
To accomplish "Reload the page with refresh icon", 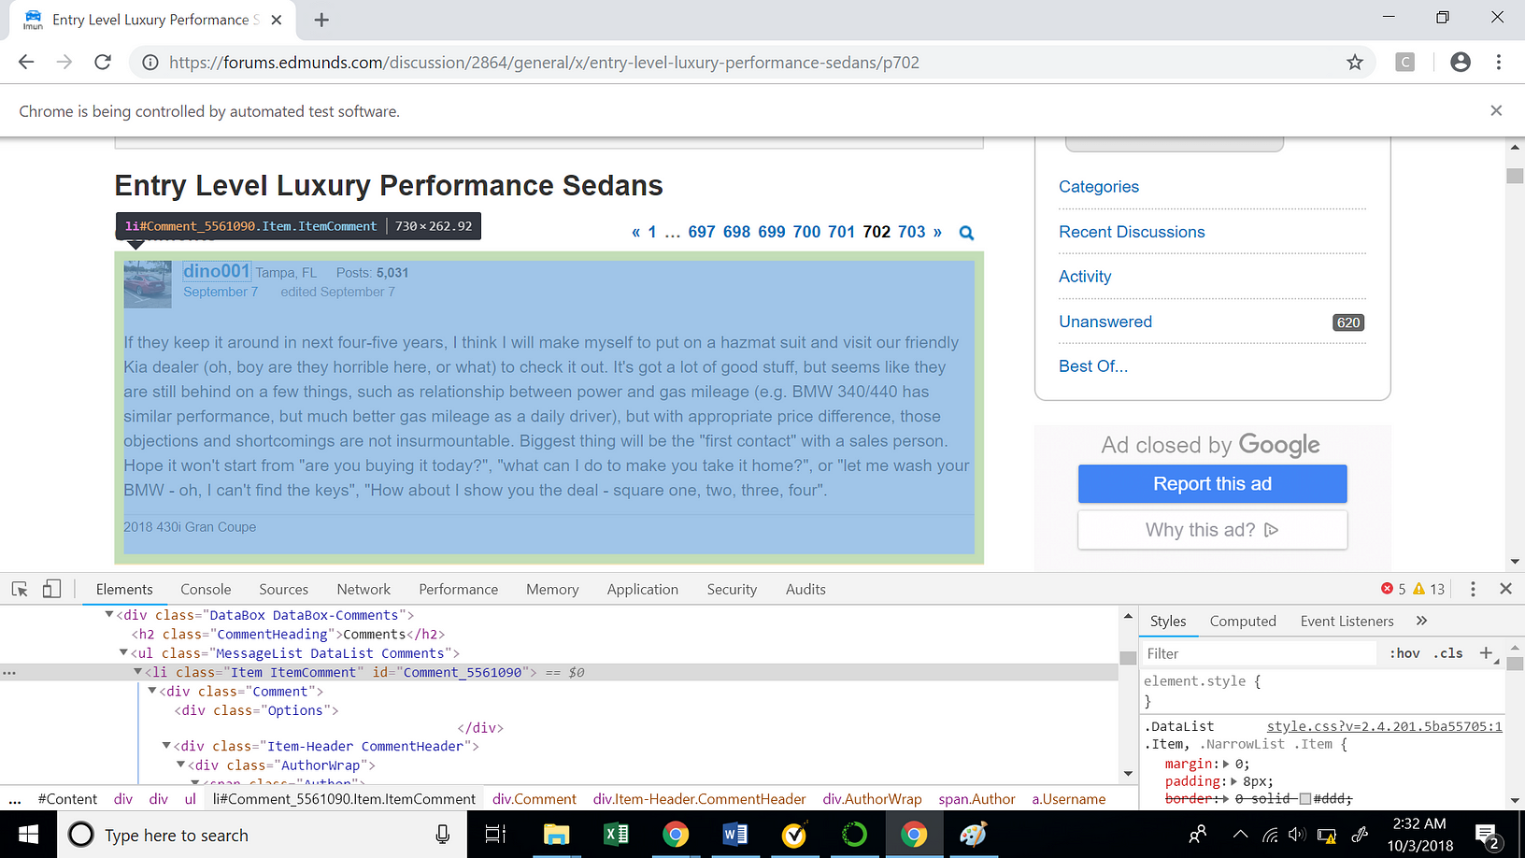I will pos(103,62).
